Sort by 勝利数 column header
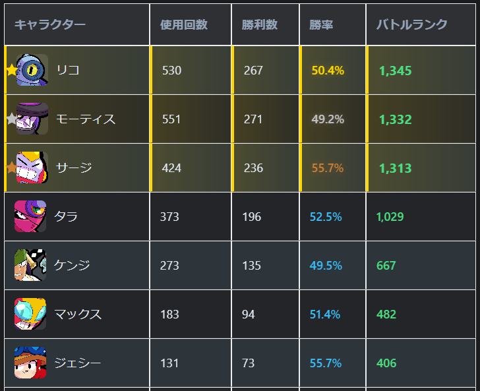 pyautogui.click(x=260, y=25)
